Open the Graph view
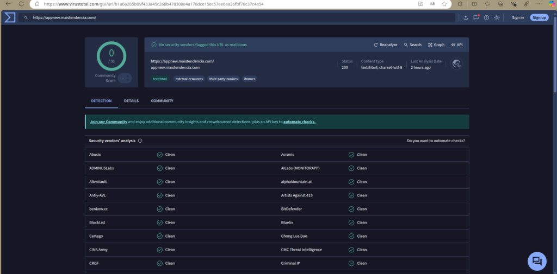 point(436,44)
